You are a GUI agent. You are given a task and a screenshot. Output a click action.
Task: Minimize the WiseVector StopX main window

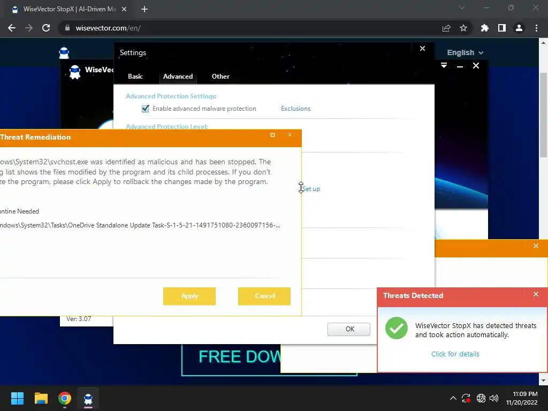coord(460,66)
